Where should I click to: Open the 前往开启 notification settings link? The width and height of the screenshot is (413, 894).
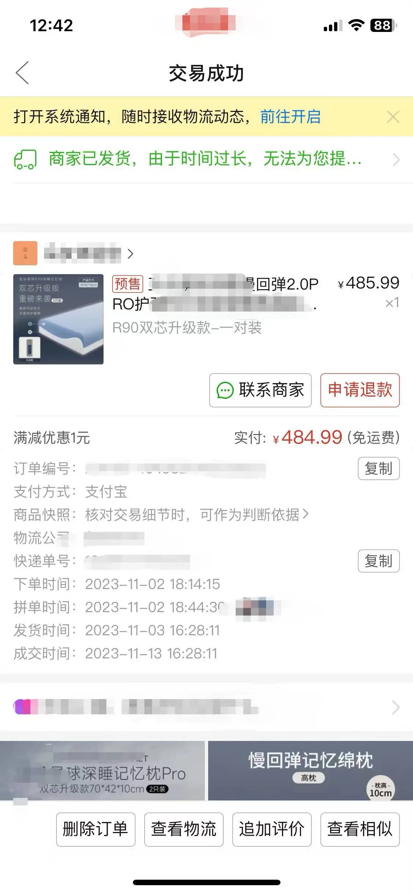point(290,117)
